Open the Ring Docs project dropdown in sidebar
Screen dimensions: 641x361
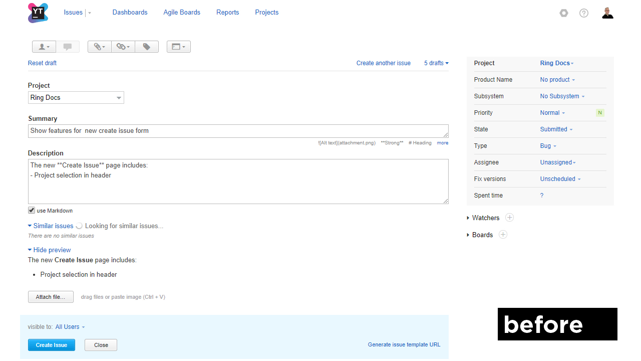pyautogui.click(x=557, y=63)
